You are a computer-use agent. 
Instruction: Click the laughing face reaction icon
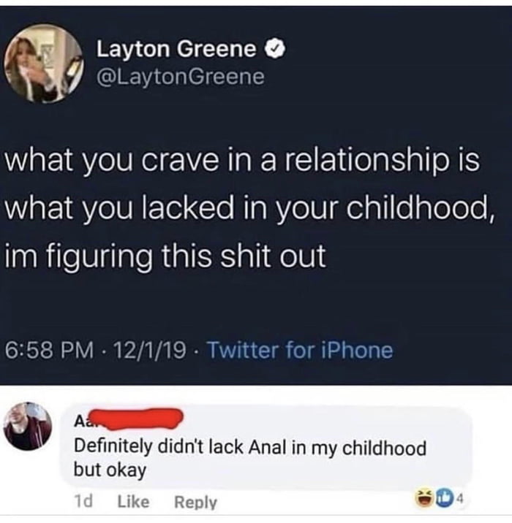(423, 498)
